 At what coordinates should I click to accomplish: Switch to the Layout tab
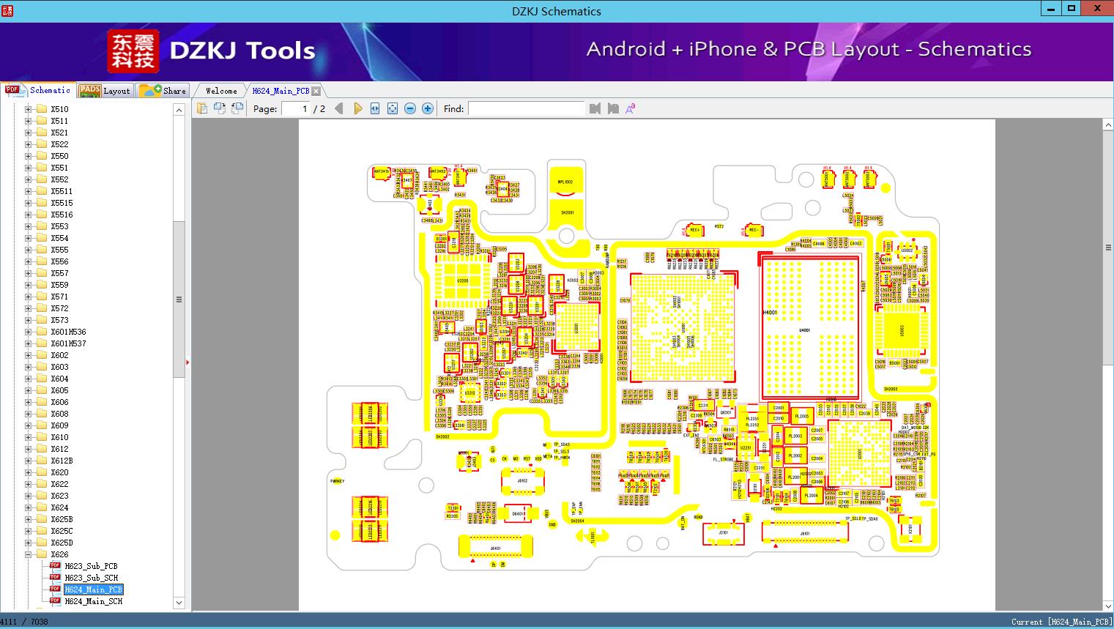pyautogui.click(x=105, y=90)
